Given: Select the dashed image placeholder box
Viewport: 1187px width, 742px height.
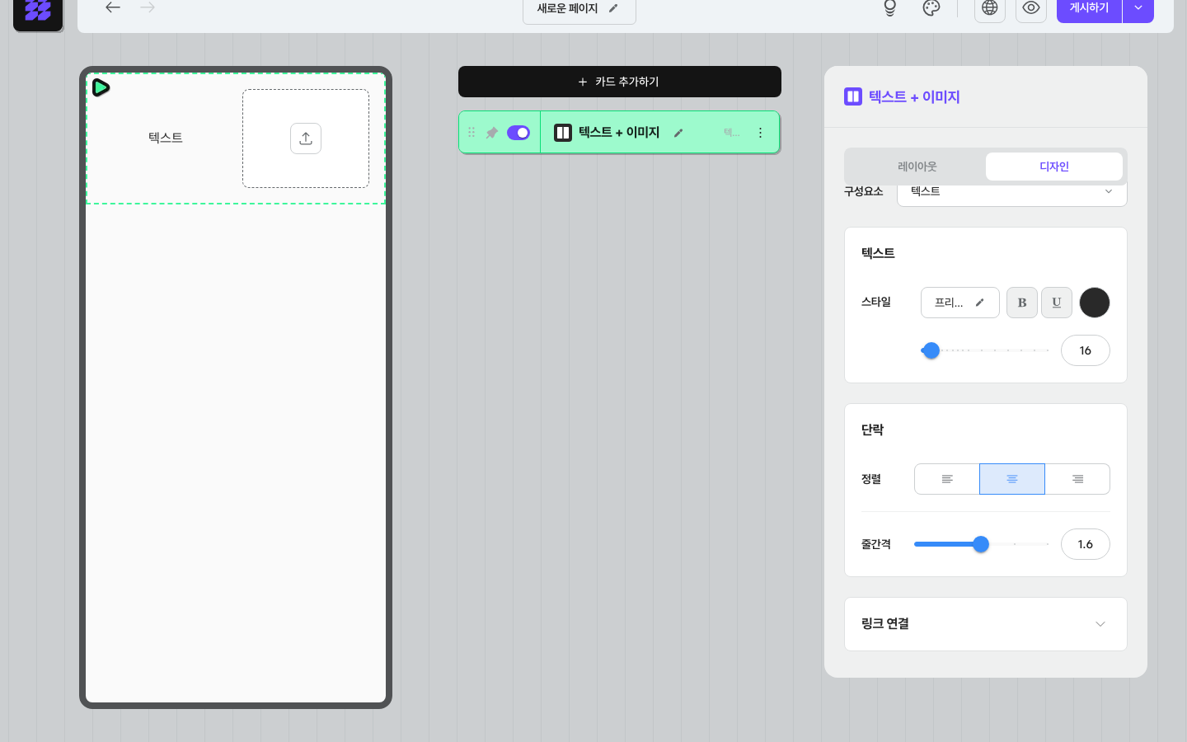Looking at the screenshot, I should tap(306, 139).
